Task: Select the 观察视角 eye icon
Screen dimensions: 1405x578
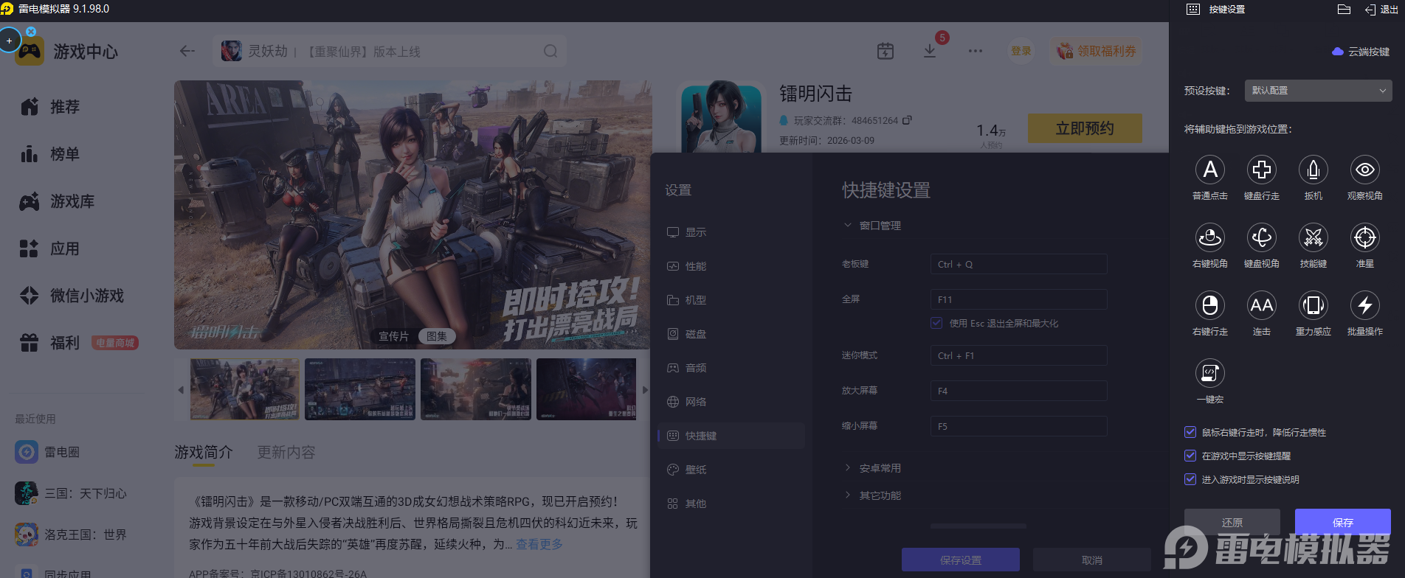Action: [x=1364, y=170]
